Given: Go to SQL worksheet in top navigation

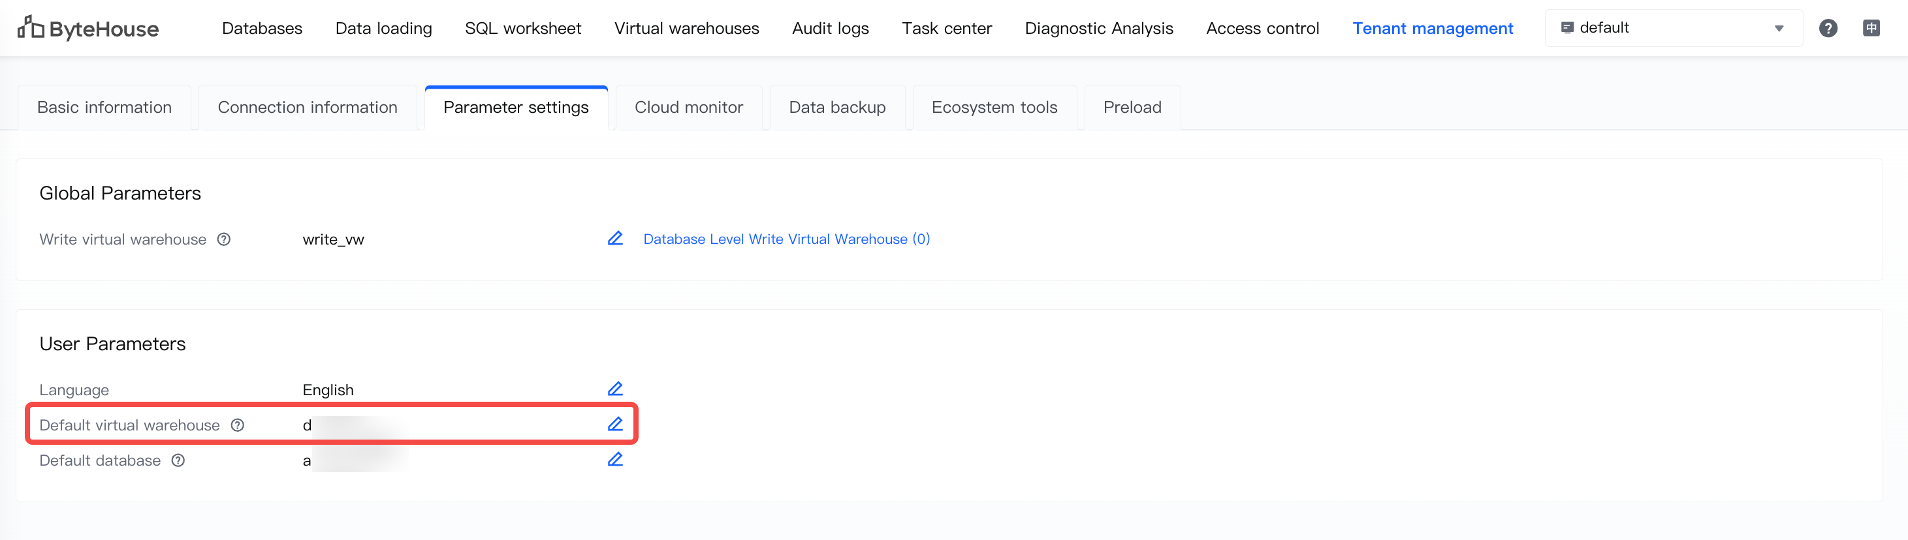Looking at the screenshot, I should click(523, 28).
